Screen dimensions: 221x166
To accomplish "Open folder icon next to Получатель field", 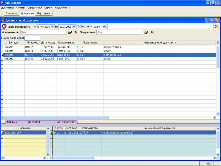I will [146, 32].
